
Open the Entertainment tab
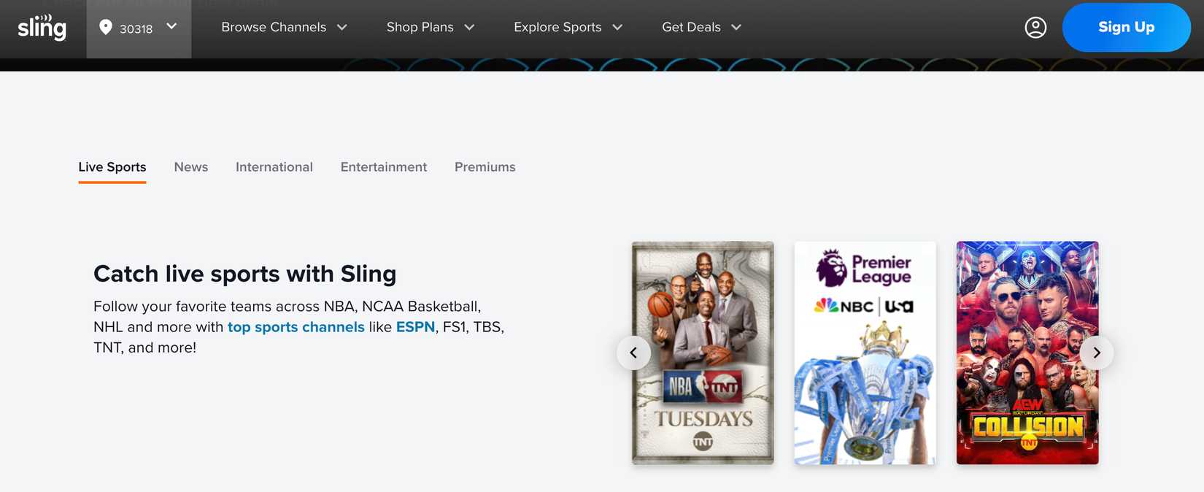click(384, 167)
